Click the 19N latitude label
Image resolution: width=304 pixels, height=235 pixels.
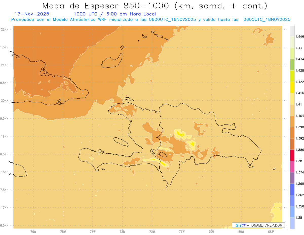(x=4, y=136)
